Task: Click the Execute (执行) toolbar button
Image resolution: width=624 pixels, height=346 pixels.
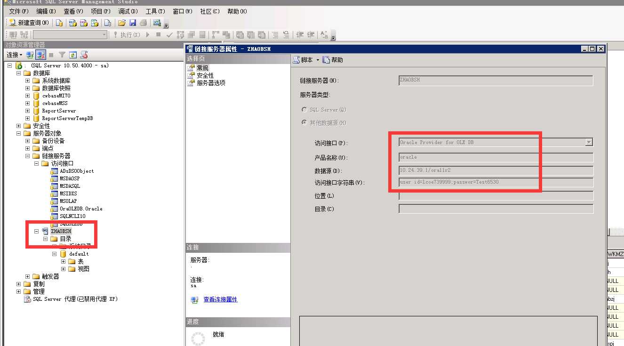Action: (x=127, y=35)
